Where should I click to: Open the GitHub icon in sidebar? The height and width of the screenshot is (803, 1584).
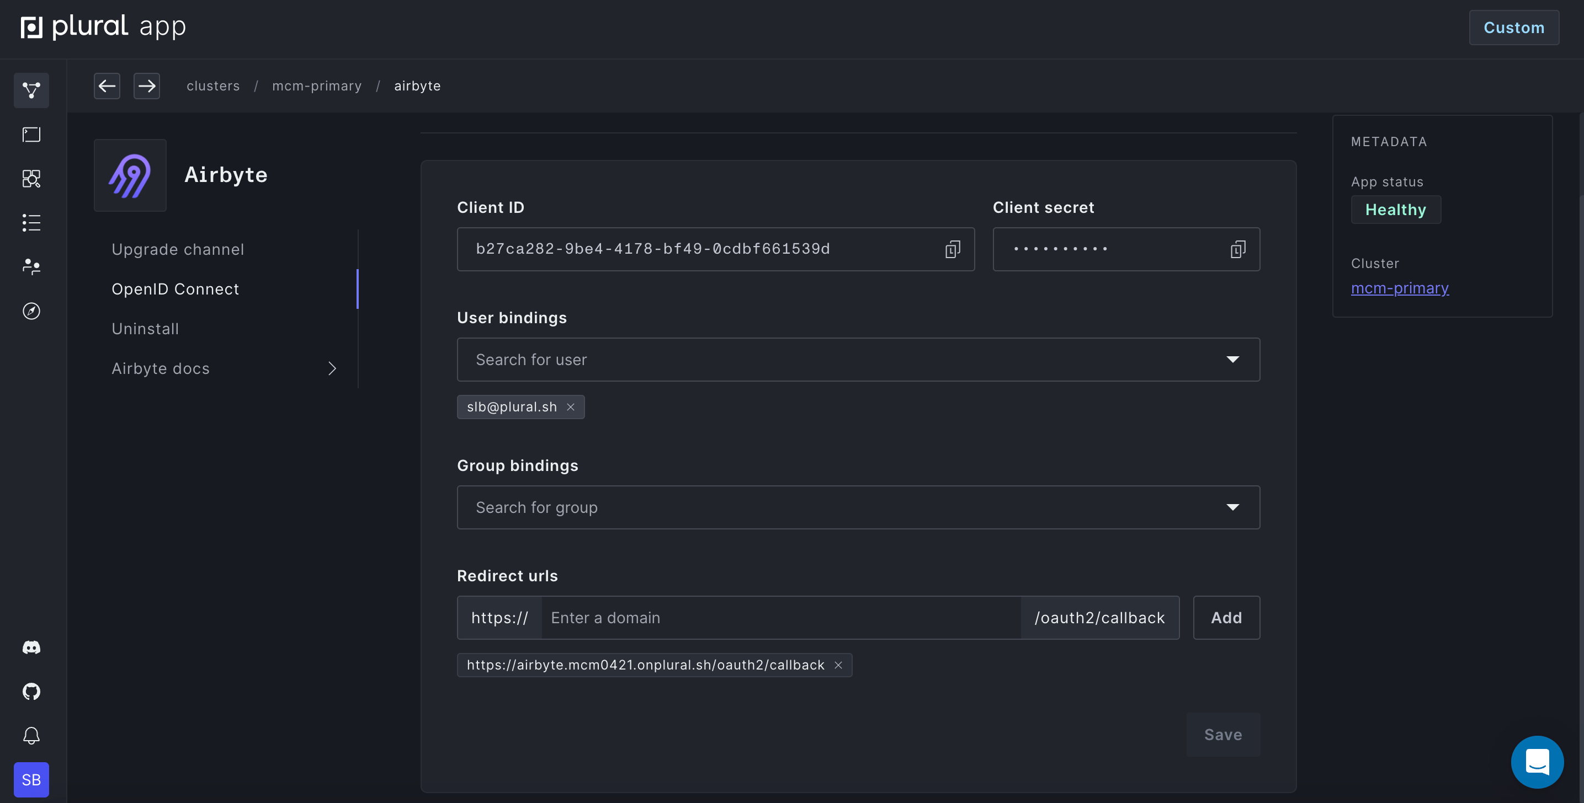(x=31, y=691)
